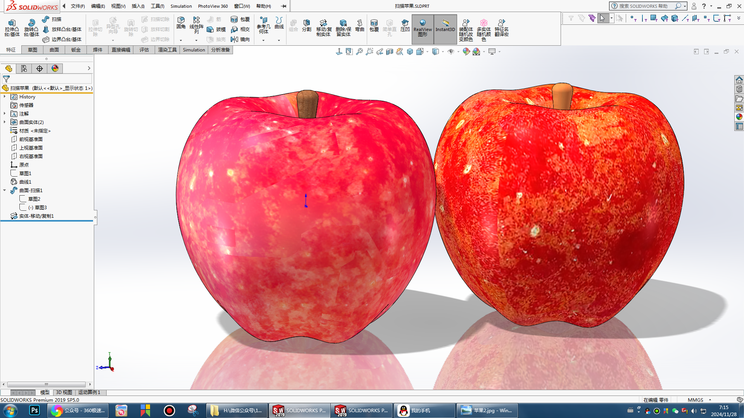The height and width of the screenshot is (418, 744).
Task: Select the 弯曲 flex tool
Action: point(360,25)
